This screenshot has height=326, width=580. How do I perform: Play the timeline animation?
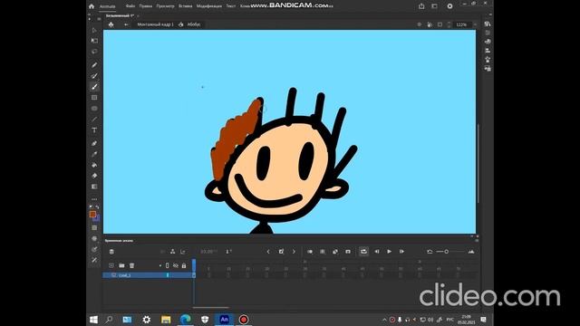(x=389, y=252)
